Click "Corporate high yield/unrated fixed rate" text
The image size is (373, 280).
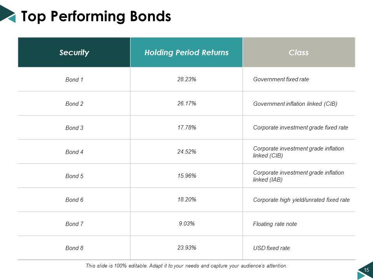pyautogui.click(x=301, y=200)
